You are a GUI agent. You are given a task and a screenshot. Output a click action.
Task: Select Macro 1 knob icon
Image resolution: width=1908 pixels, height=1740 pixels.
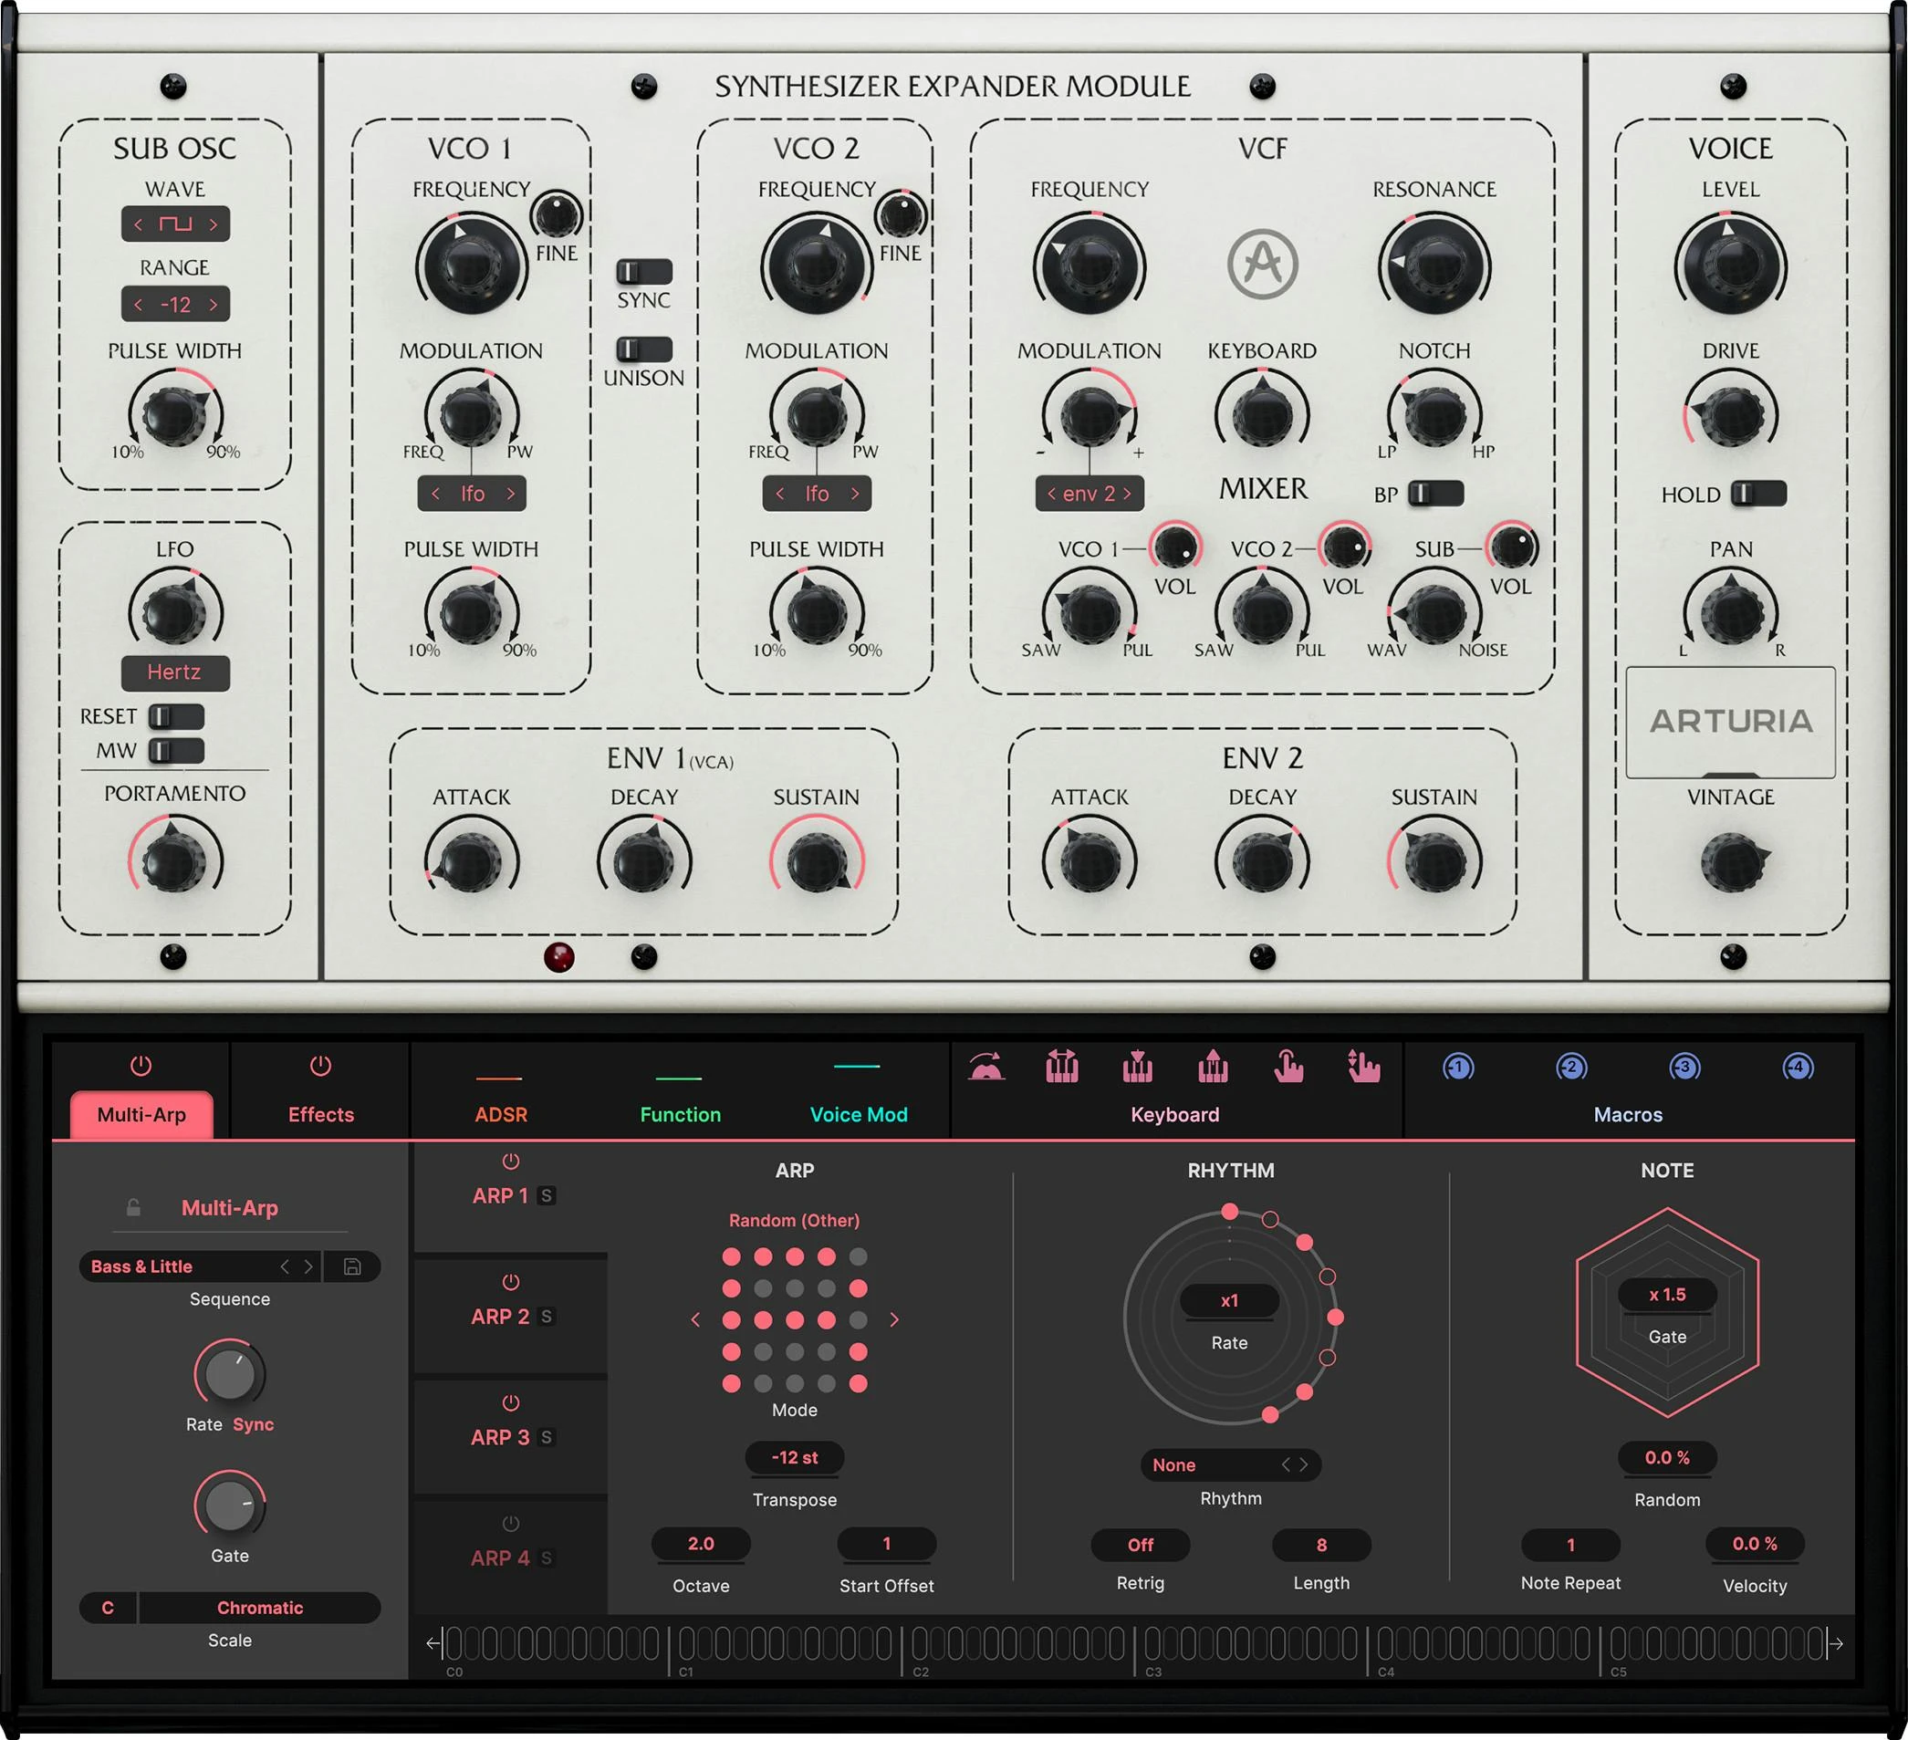(x=1458, y=1068)
